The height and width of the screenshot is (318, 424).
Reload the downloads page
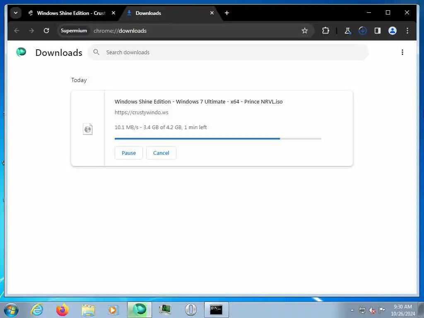[46, 31]
